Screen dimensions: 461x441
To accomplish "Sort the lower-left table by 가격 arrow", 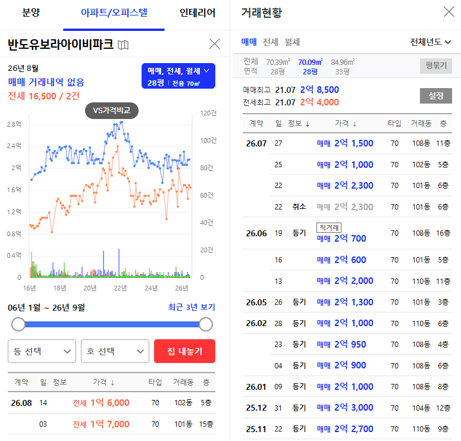I will point(112,383).
